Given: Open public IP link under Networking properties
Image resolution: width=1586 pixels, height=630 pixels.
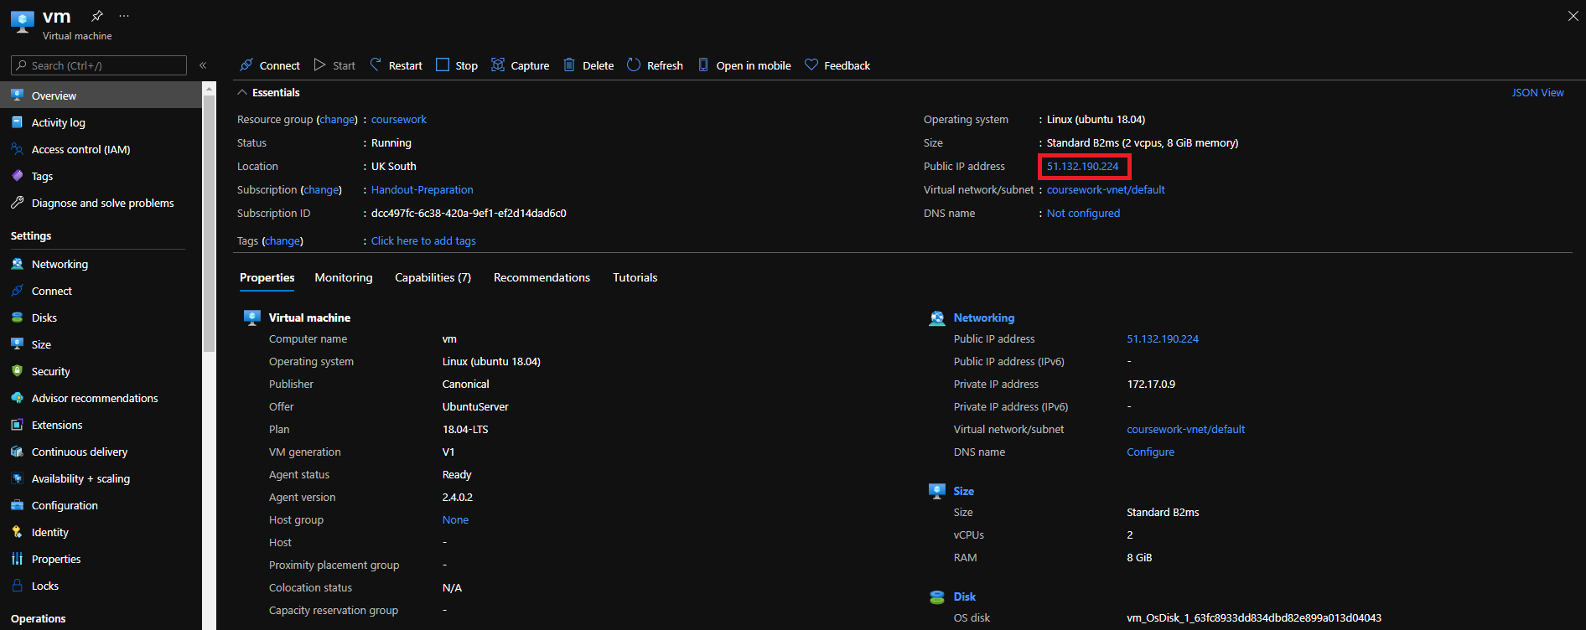Looking at the screenshot, I should (x=1163, y=339).
